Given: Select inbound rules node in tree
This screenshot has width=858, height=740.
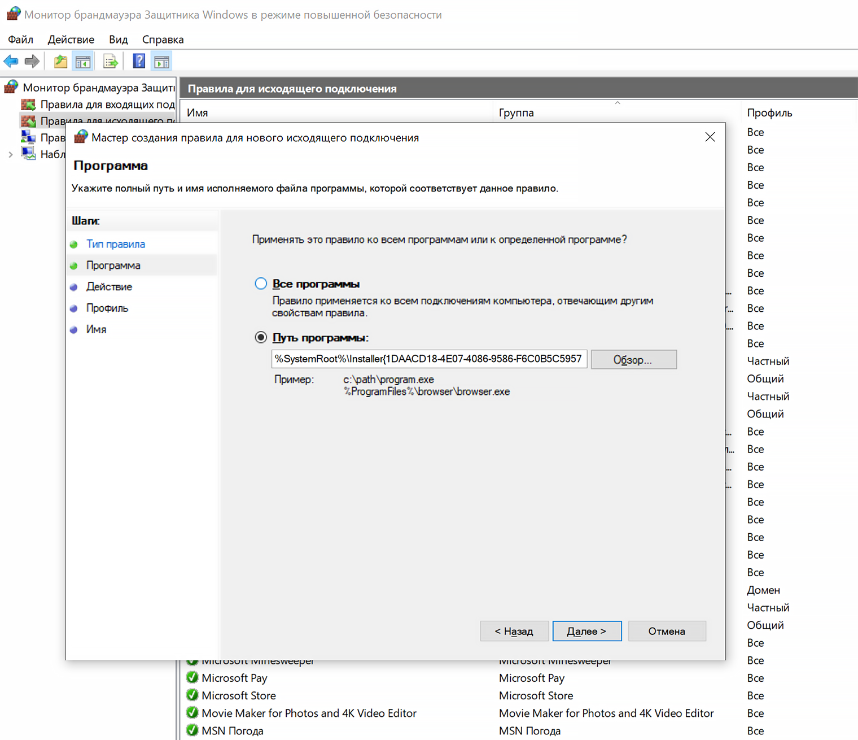Looking at the screenshot, I should coord(107,105).
